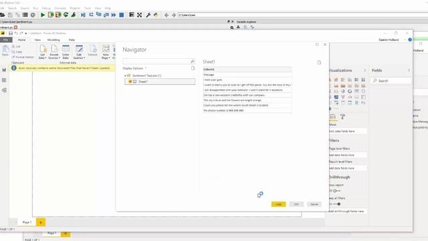Viewport: 428px width, 241px height.
Task: Switch to Power BI Home tab
Action: coord(21,40)
